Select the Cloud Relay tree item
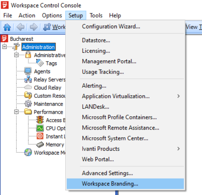 [48, 88]
